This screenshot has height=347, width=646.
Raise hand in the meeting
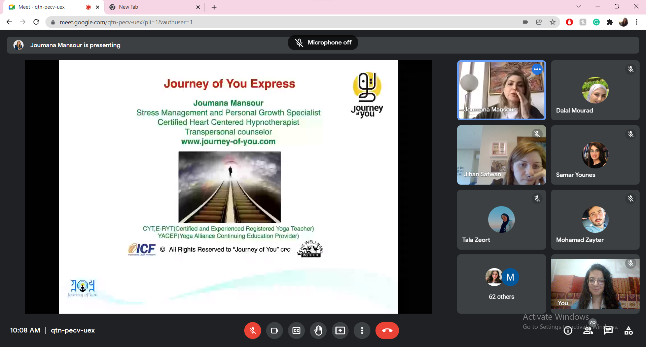[x=318, y=330]
